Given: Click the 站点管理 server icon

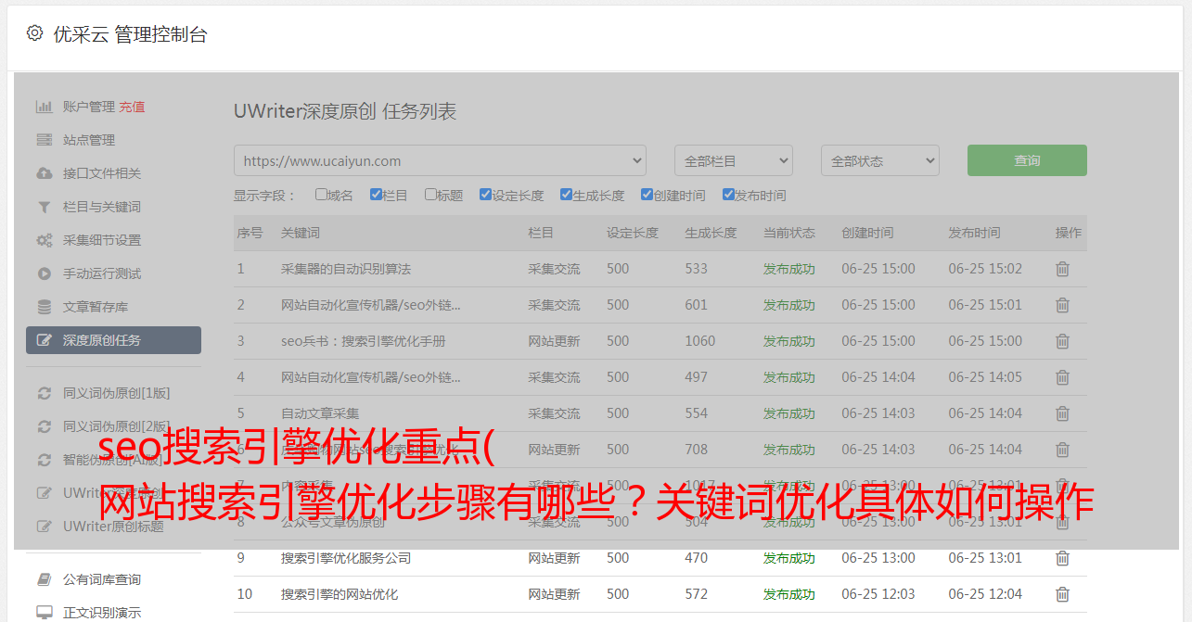Looking at the screenshot, I should point(44,140).
